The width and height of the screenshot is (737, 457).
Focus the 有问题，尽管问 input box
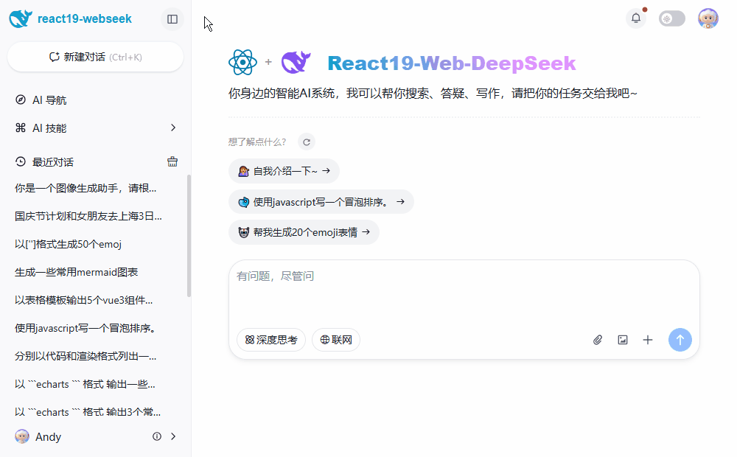[x=464, y=291]
